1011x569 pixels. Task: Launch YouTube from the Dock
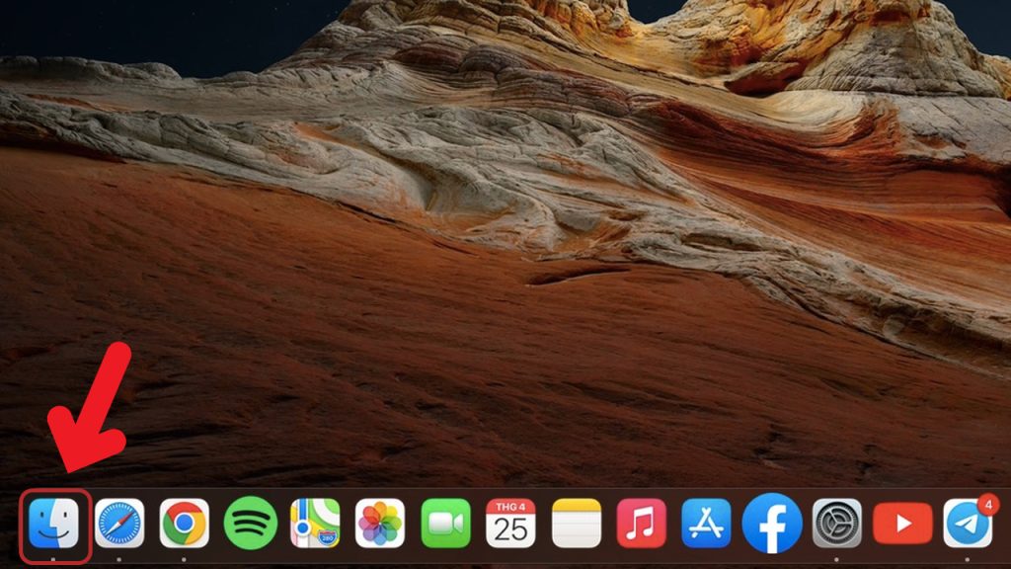point(902,523)
